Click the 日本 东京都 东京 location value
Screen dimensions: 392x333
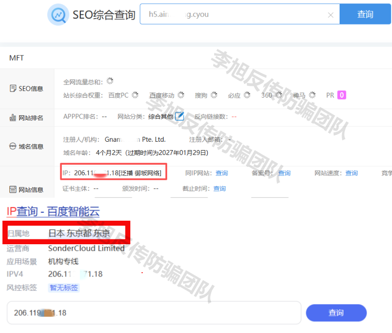pyautogui.click(x=79, y=233)
